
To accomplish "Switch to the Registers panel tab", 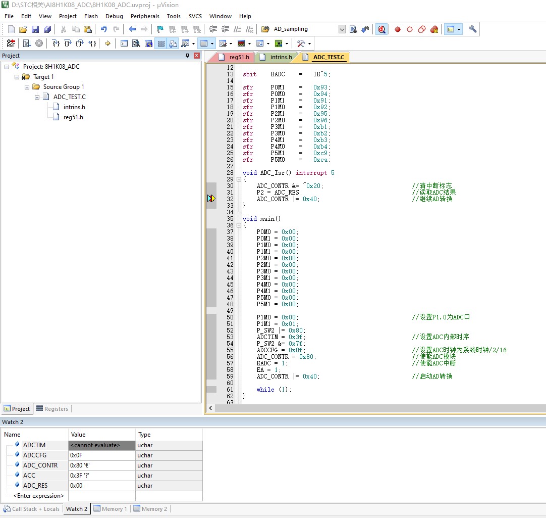I will pyautogui.click(x=52, y=409).
